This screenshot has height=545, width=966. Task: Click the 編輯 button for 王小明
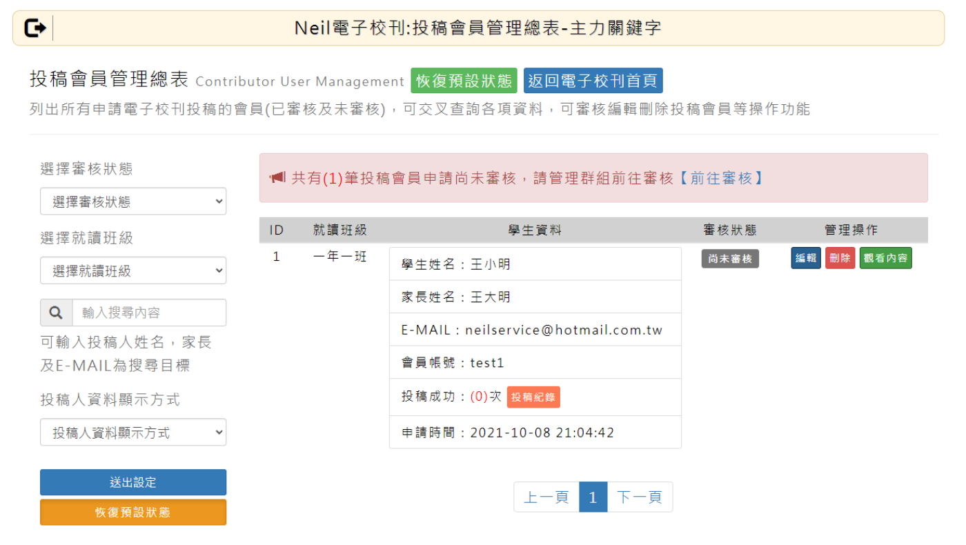pos(805,258)
